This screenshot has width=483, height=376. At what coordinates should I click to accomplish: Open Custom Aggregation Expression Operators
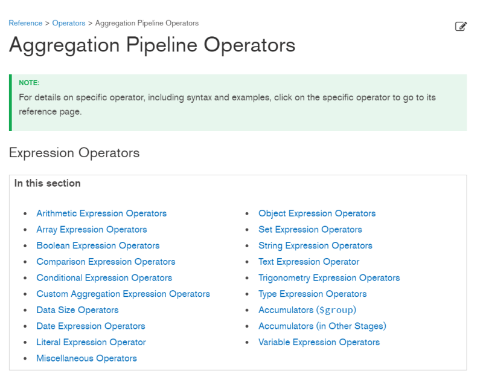tap(123, 294)
